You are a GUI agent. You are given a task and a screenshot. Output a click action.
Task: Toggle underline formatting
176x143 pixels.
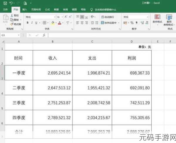tap(36, 23)
